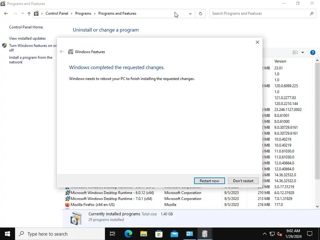
Task: Click Programs and Features taskbar icon
Action: pyautogui.click(x=205, y=234)
